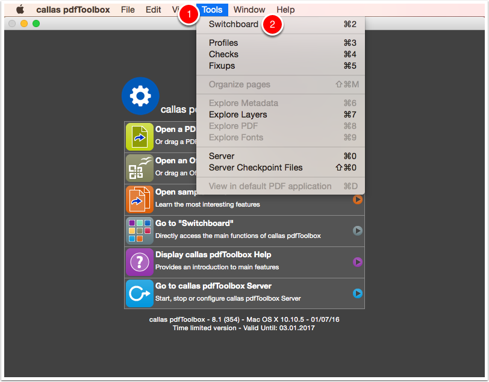The height and width of the screenshot is (382, 489).
Task: Click 'Learn the most interesting features' text
Action: point(208,204)
